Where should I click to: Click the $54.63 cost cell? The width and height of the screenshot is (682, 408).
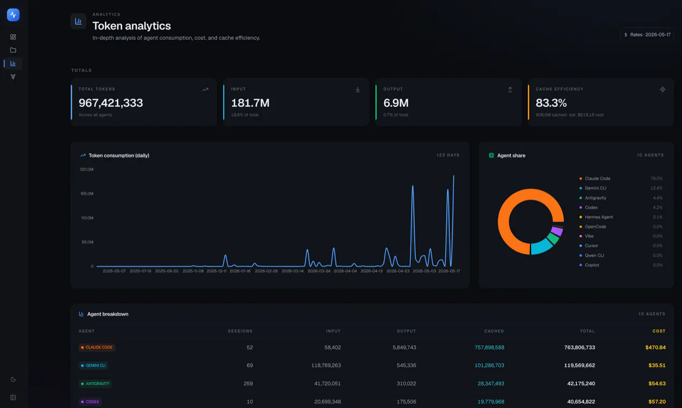[657, 384]
